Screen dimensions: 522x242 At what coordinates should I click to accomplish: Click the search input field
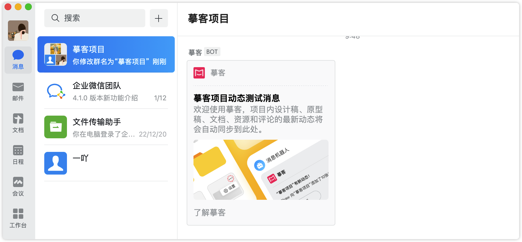point(95,18)
